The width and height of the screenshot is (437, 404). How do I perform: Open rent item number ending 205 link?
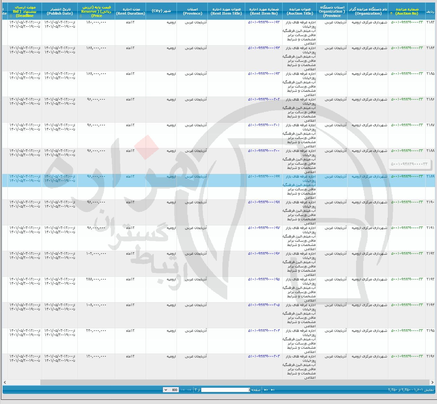[264, 305]
